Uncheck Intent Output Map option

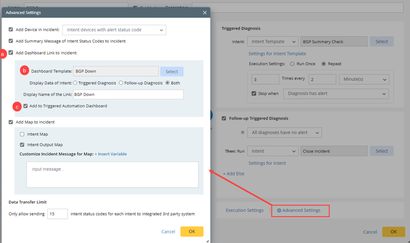(x=22, y=145)
